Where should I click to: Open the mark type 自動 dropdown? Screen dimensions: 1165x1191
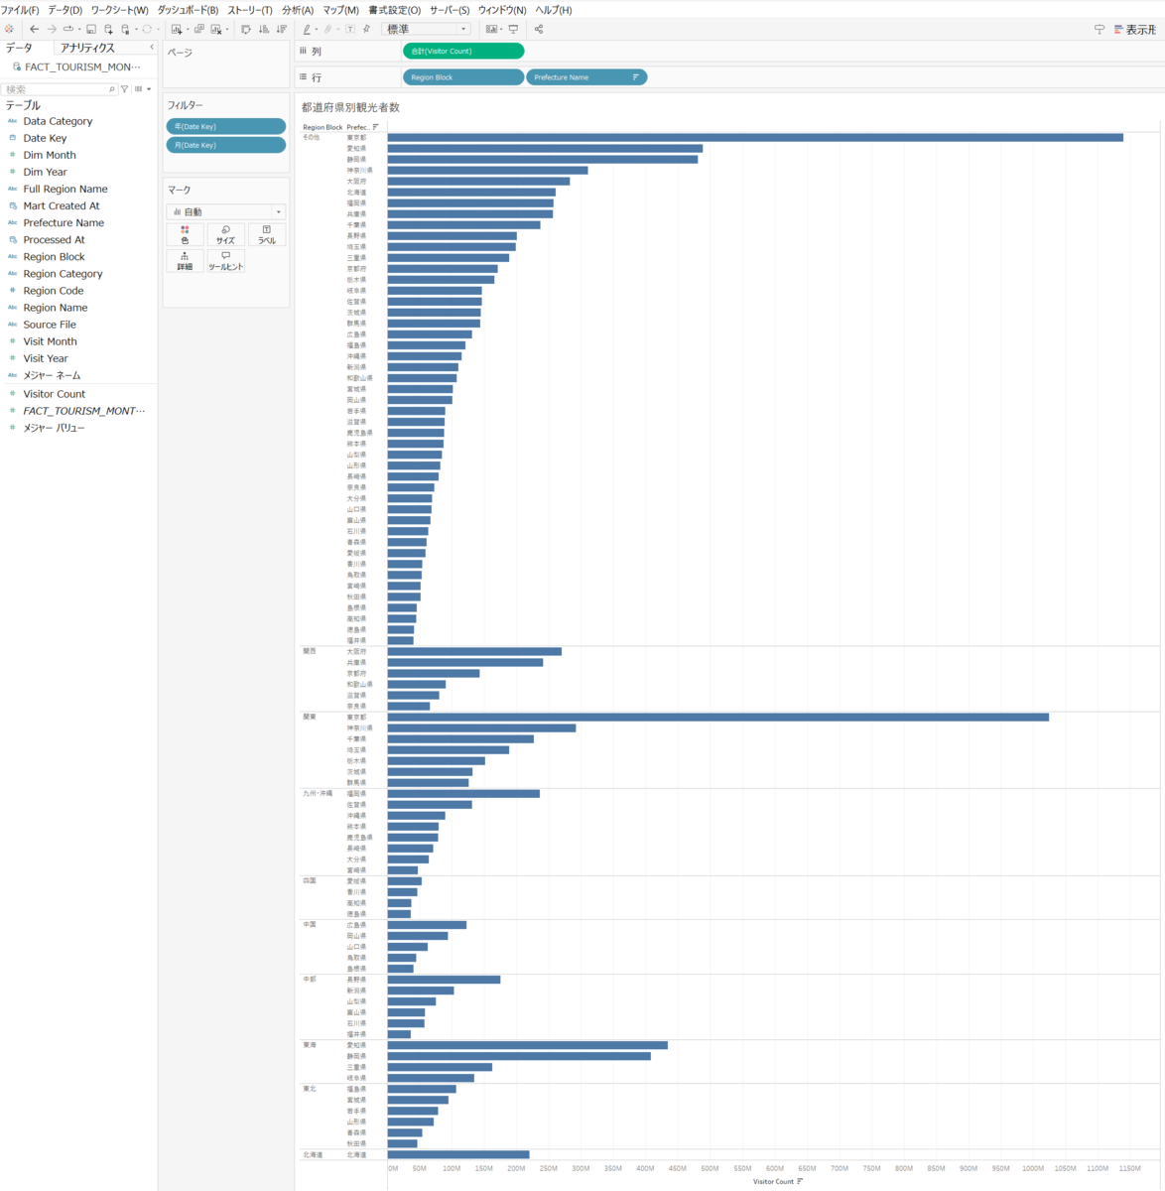tap(226, 211)
